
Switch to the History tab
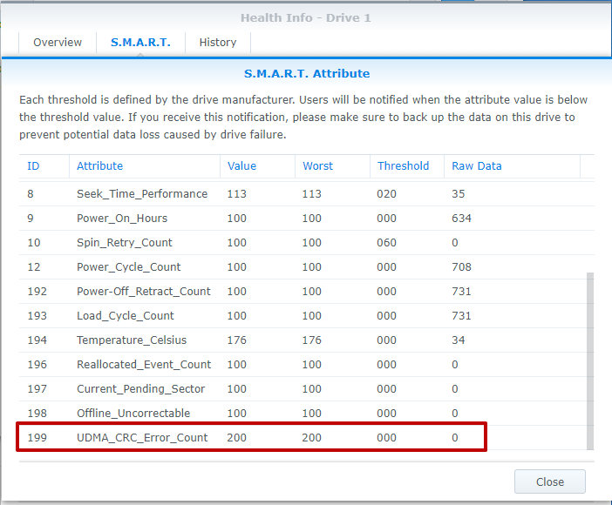click(x=217, y=43)
